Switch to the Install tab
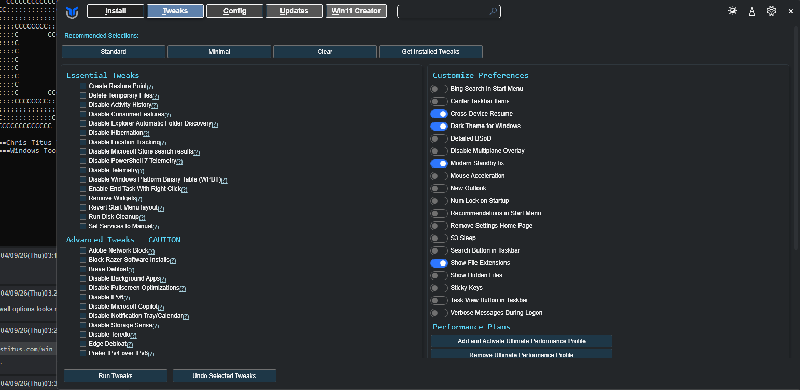 point(116,11)
